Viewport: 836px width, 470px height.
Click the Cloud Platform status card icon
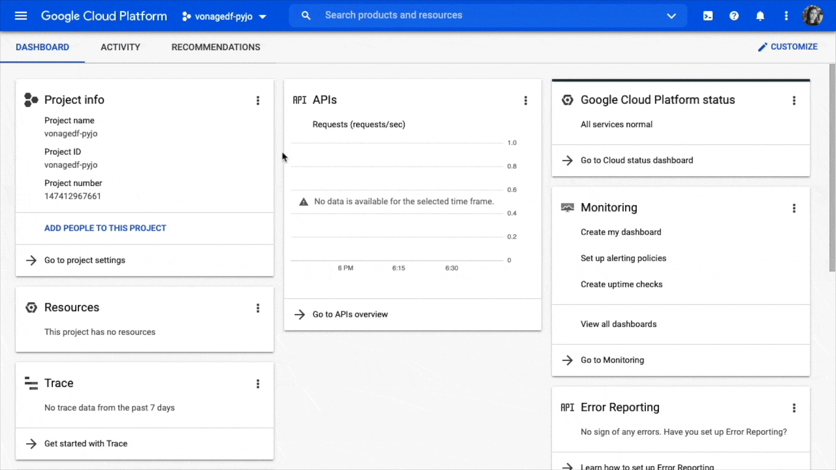tap(567, 100)
